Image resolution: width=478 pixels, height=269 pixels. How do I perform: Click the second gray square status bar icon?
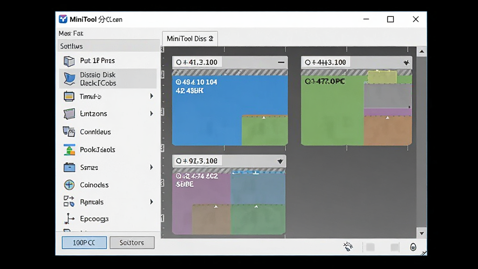click(394, 247)
